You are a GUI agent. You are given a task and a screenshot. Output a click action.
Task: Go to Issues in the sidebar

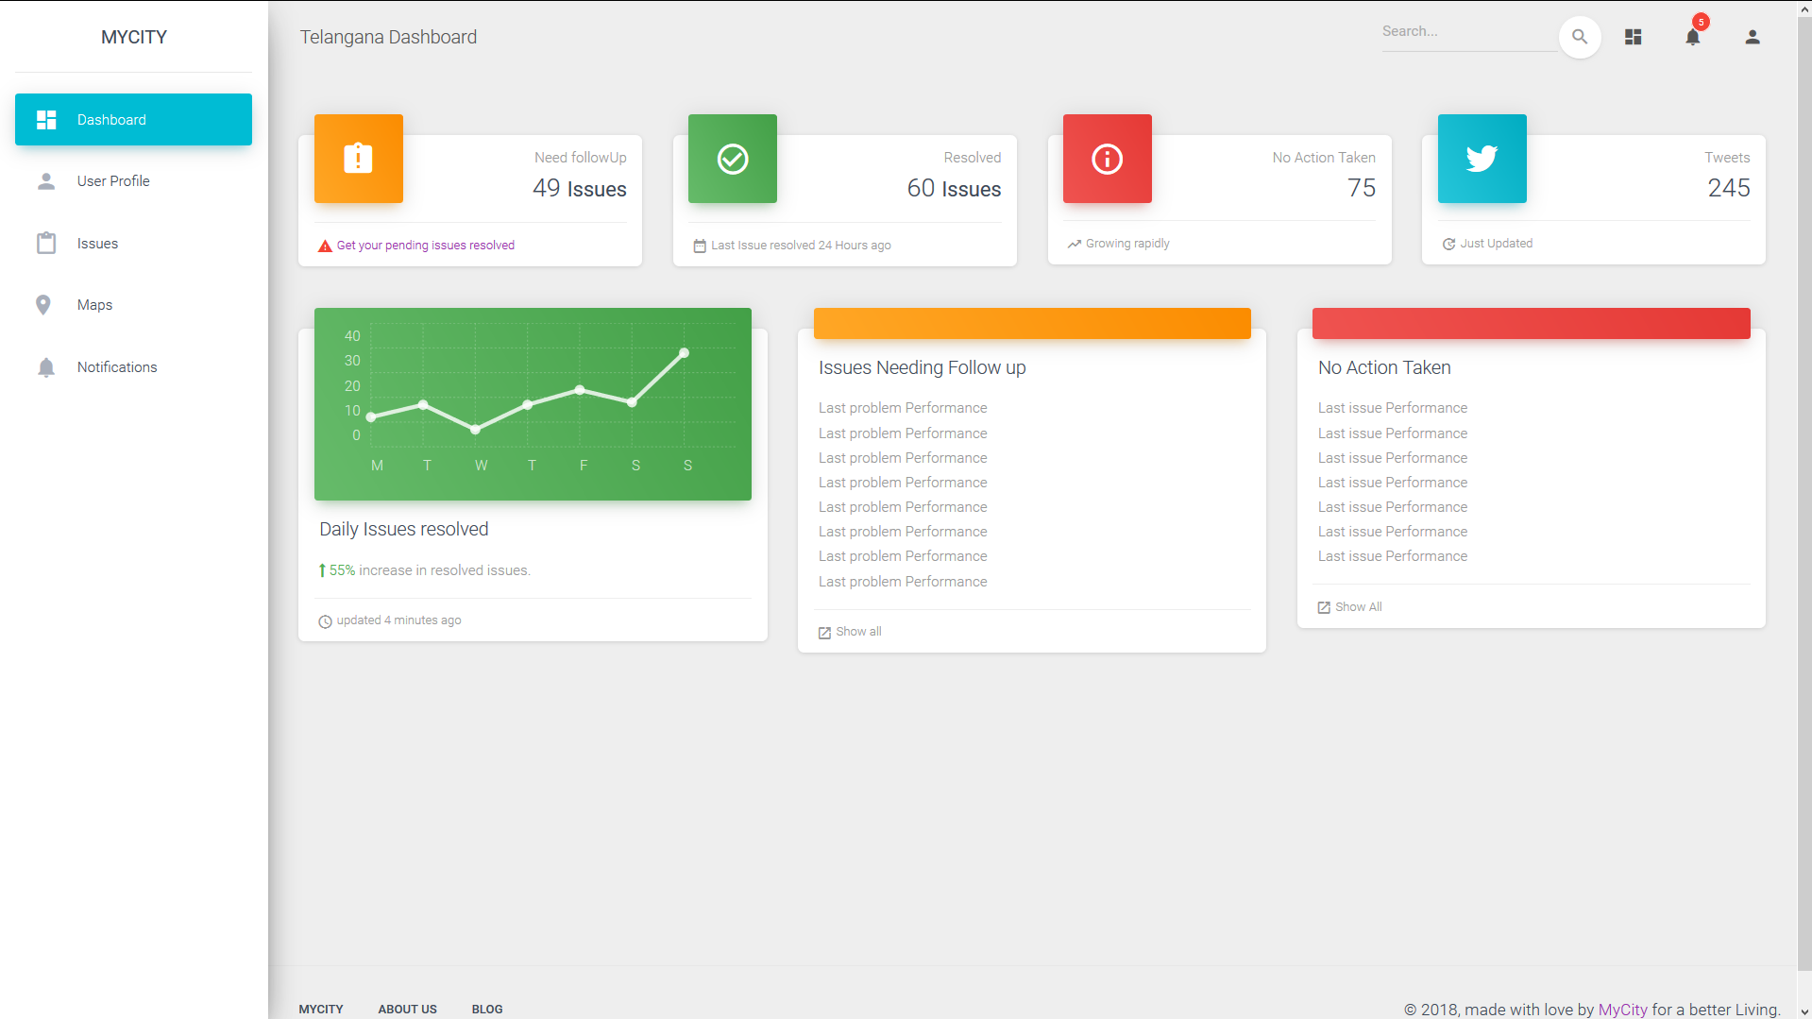click(97, 244)
